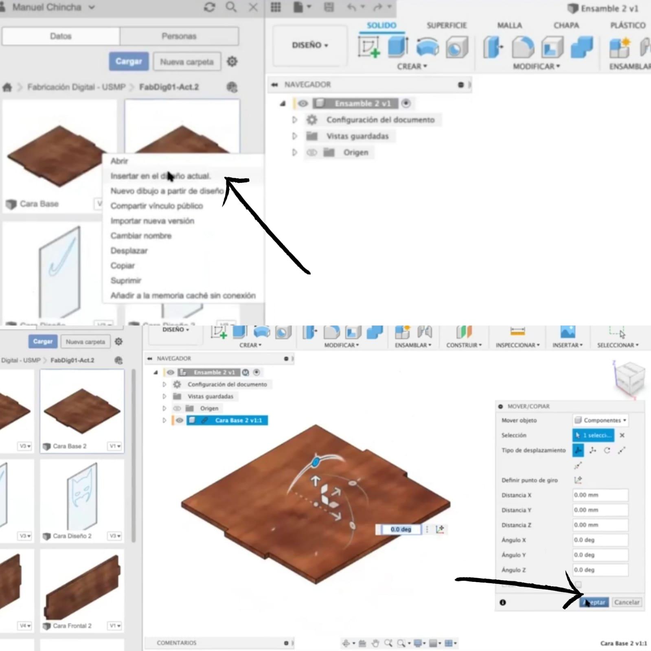Open the SELECCIONAR dropdown
651x651 pixels.
(618, 345)
